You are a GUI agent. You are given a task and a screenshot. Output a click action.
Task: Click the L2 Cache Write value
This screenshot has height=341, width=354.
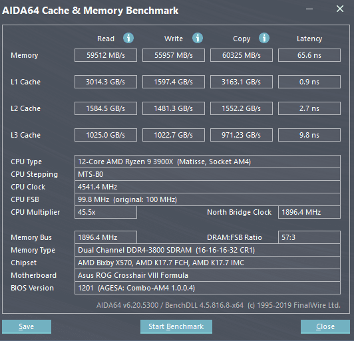coord(174,108)
